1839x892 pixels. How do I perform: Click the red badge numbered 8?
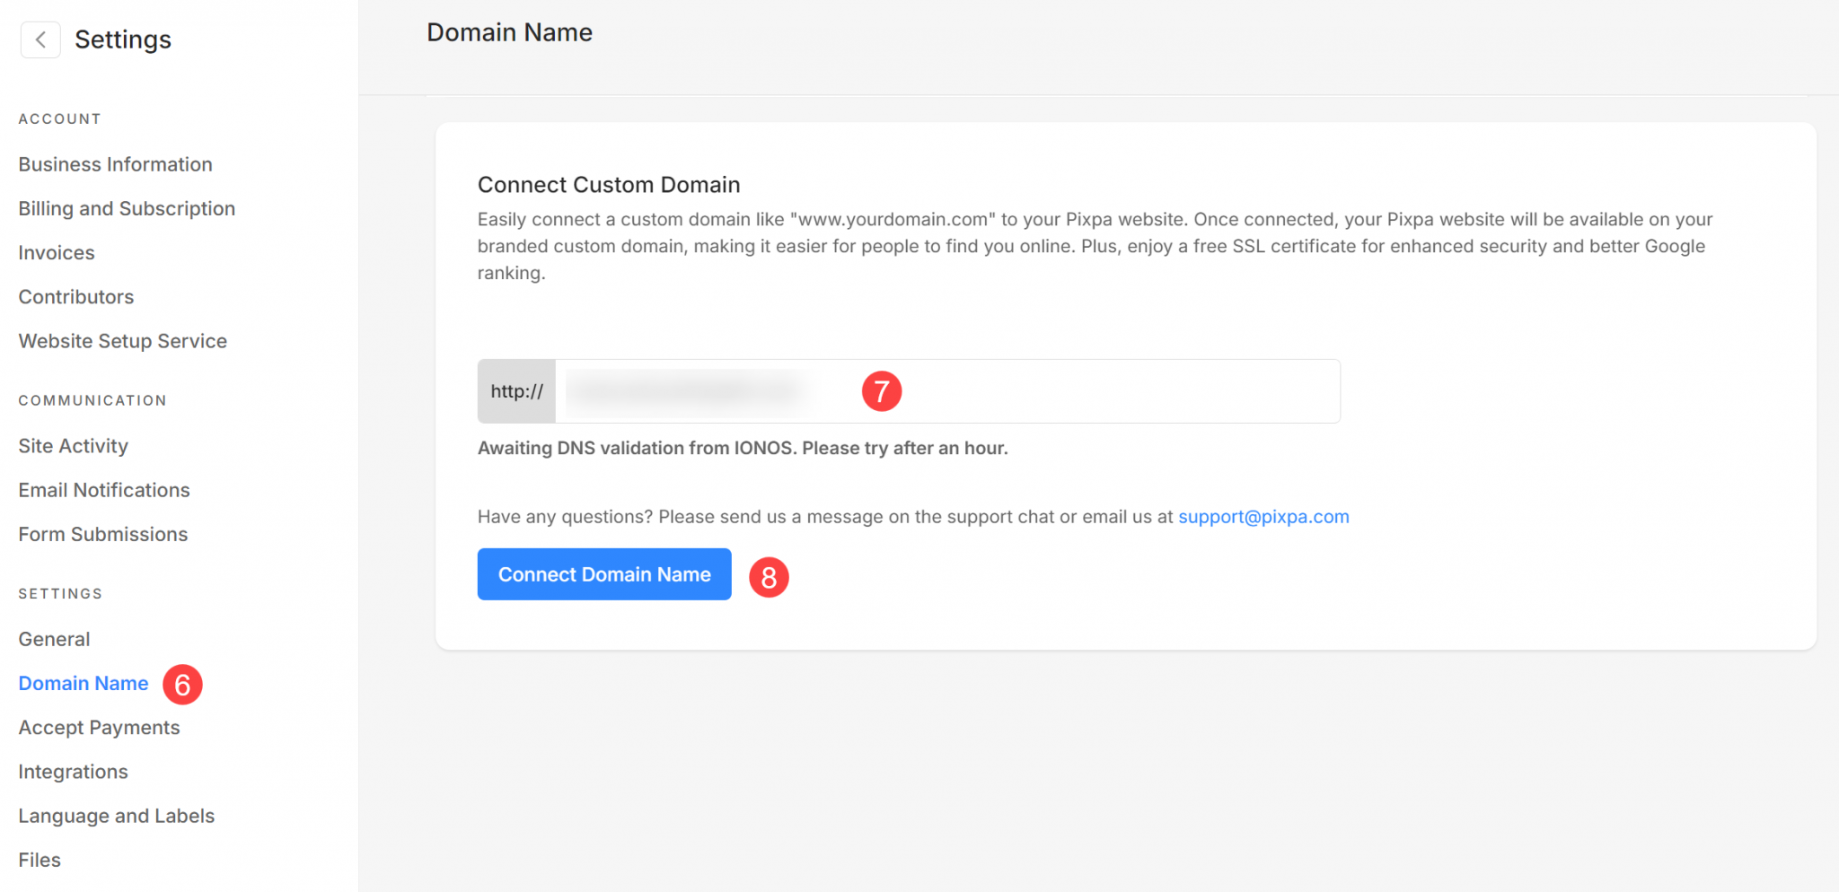pyautogui.click(x=769, y=577)
